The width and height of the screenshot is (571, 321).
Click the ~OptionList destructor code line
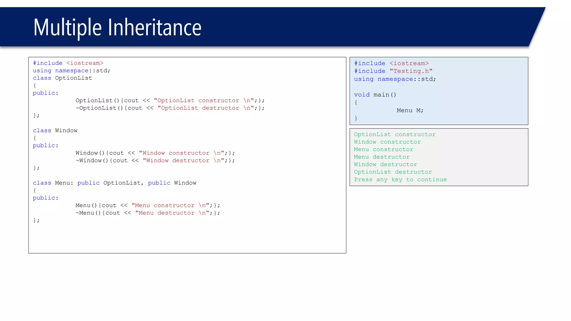point(170,108)
